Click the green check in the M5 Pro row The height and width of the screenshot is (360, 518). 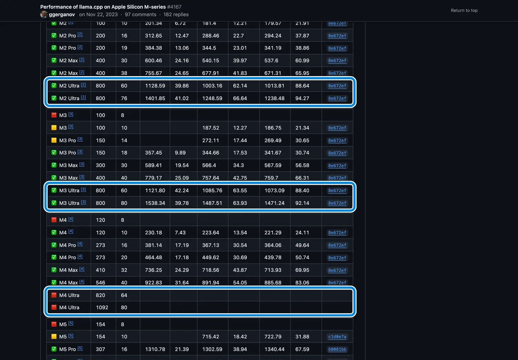point(54,349)
